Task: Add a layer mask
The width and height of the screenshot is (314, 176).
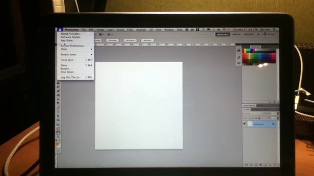Action: click(256, 165)
